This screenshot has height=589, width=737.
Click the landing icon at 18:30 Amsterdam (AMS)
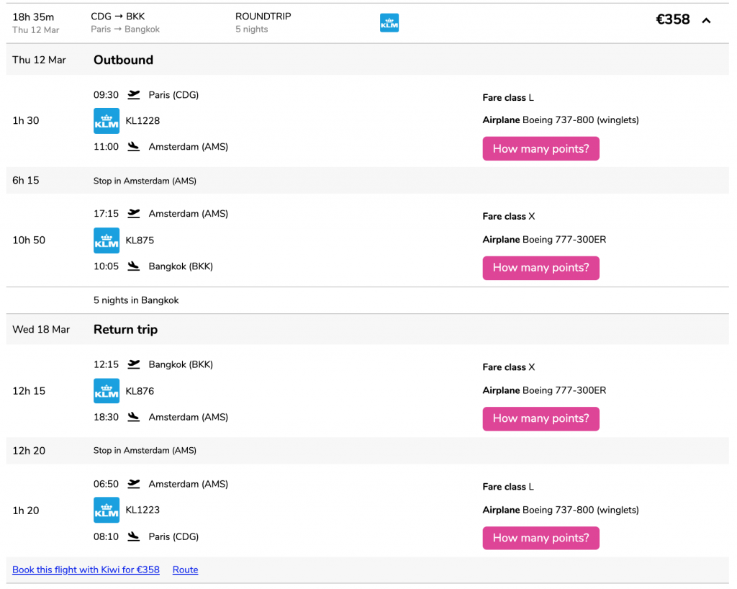point(134,417)
